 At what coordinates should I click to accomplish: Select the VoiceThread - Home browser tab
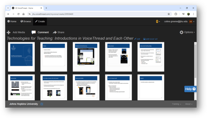[27, 8]
